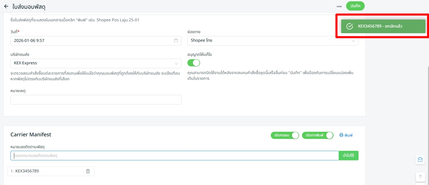Focus the หมายเหตุ notes input field
429x185 pixels.
pos(96,100)
